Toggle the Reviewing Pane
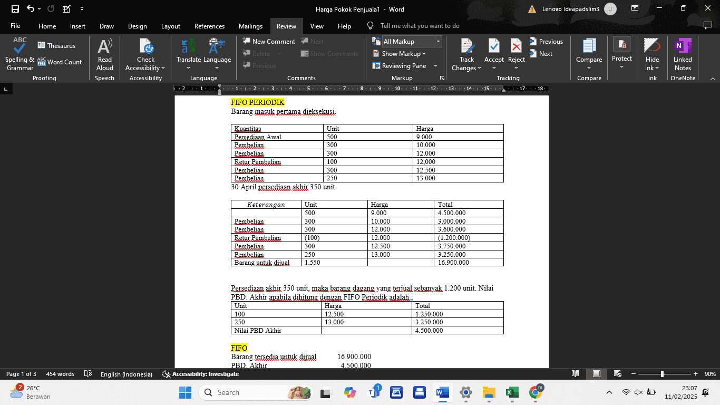This screenshot has height=405, width=720. (x=399, y=65)
